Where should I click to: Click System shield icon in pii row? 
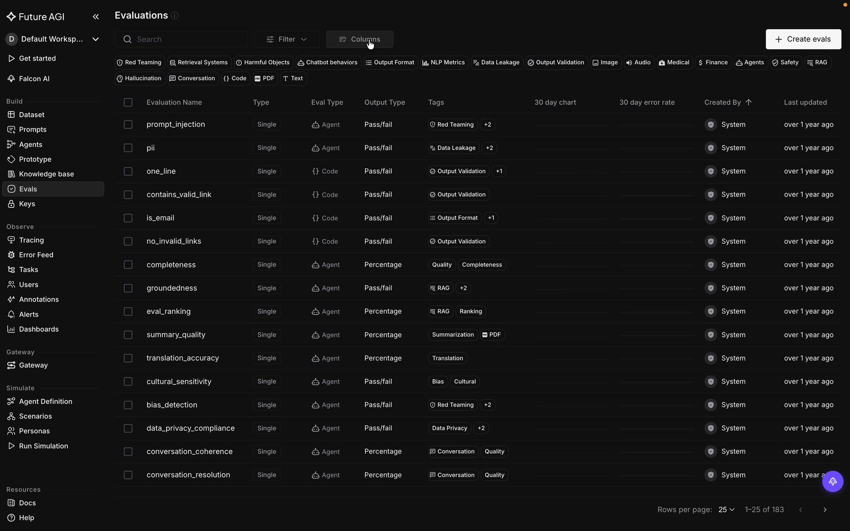(x=710, y=148)
